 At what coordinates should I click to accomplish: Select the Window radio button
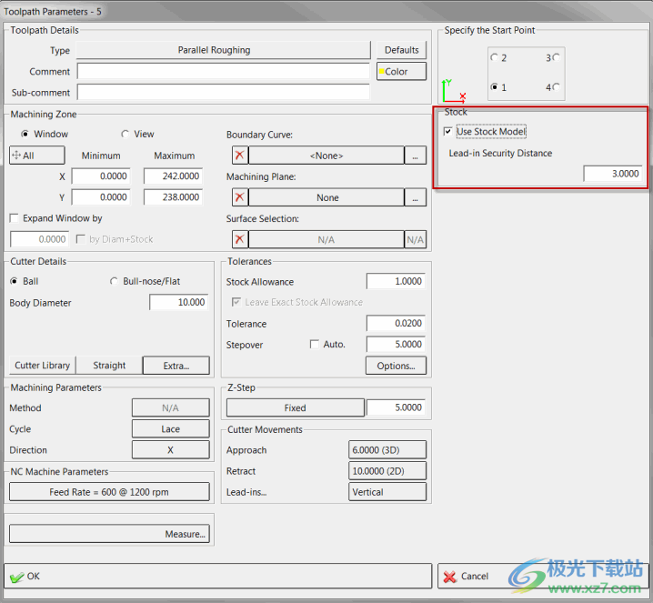pos(25,134)
